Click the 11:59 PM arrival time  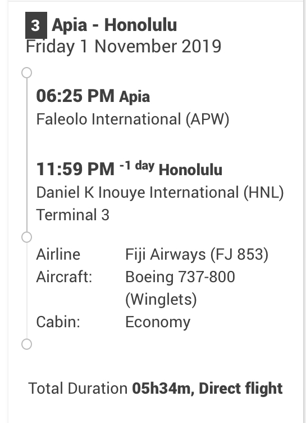click(75, 169)
